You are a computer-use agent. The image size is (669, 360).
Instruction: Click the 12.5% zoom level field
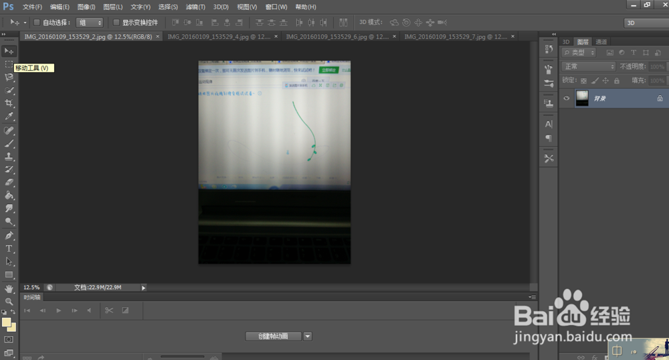click(31, 288)
